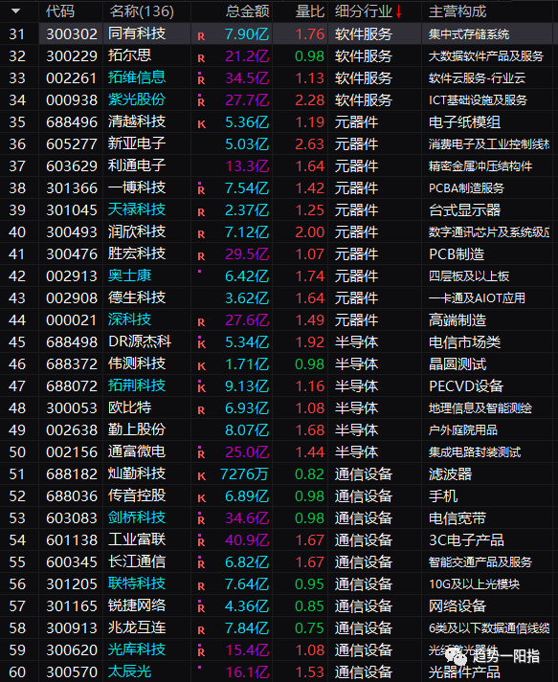Sort by 代码 column header
Screen dimensions: 558x682
point(60,11)
